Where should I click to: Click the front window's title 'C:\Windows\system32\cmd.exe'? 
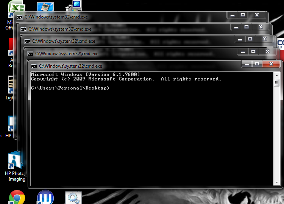(71, 66)
